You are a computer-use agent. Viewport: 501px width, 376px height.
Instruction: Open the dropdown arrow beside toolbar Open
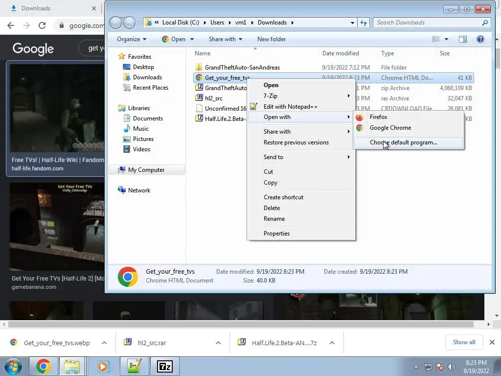pyautogui.click(x=192, y=39)
